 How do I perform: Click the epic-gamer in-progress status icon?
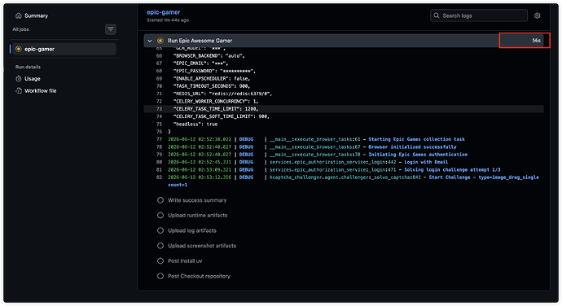[x=19, y=49]
